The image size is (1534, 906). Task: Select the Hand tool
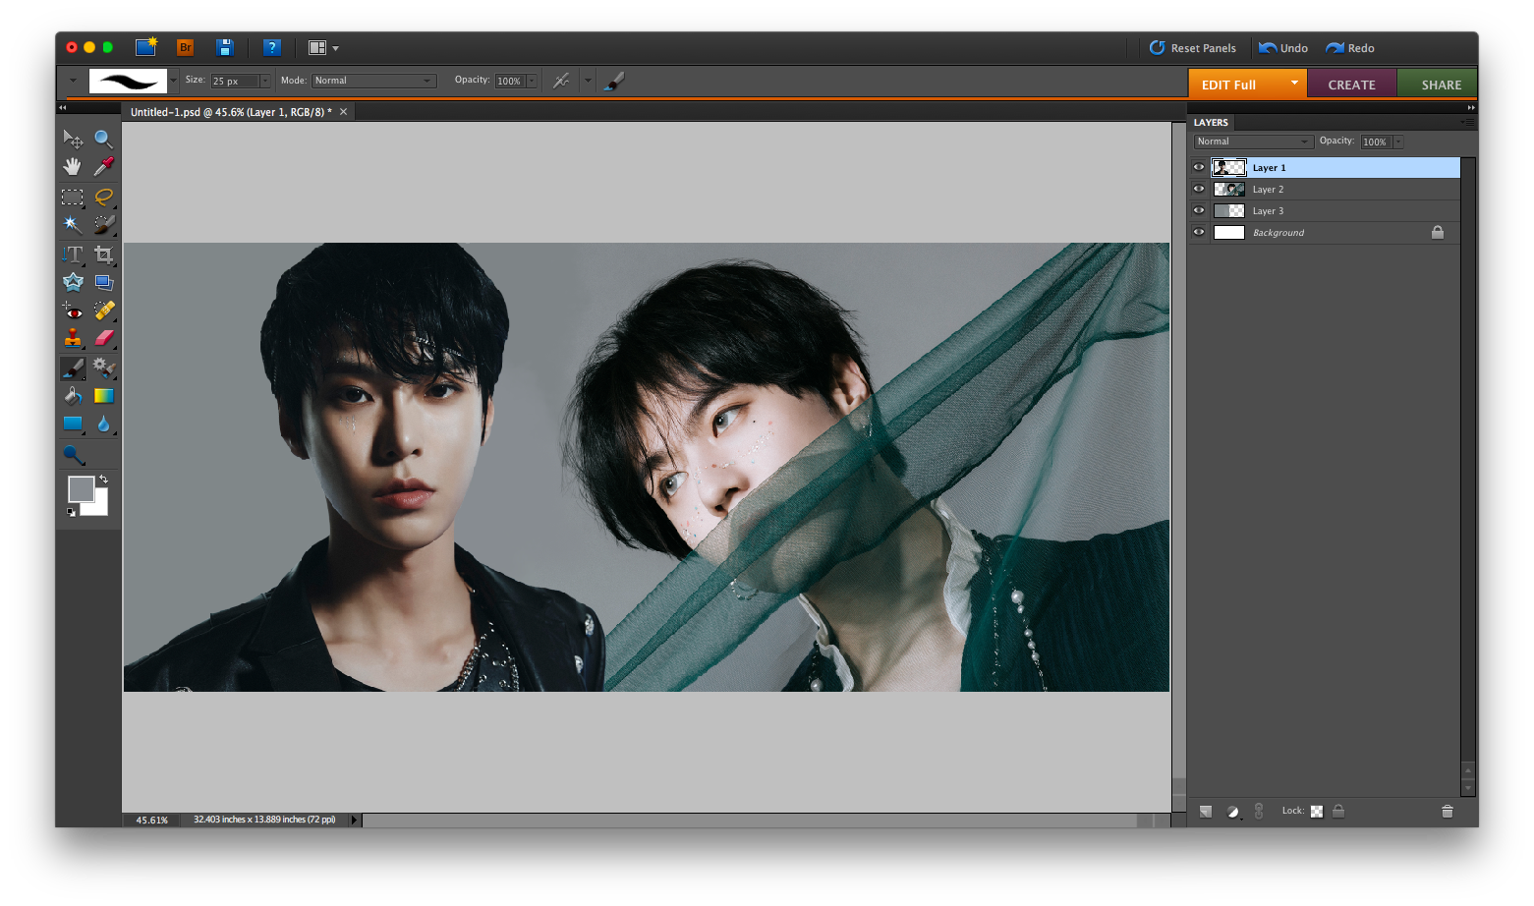coord(73,167)
